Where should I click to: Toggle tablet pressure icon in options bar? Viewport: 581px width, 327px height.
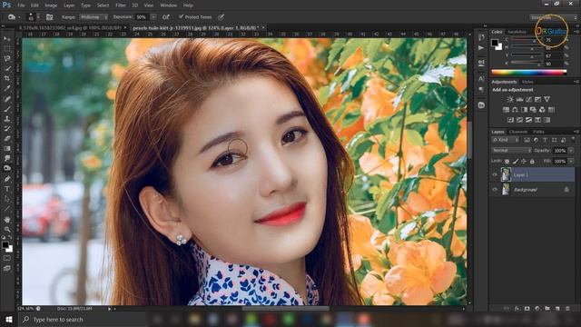(222, 17)
